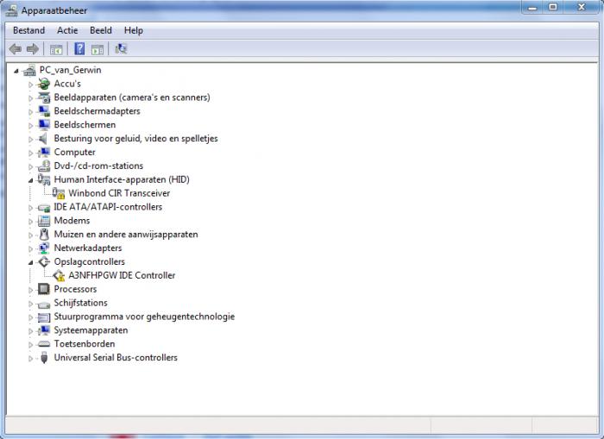Click the Netwerkadapters icon
This screenshot has height=439, width=604.
tap(44, 248)
